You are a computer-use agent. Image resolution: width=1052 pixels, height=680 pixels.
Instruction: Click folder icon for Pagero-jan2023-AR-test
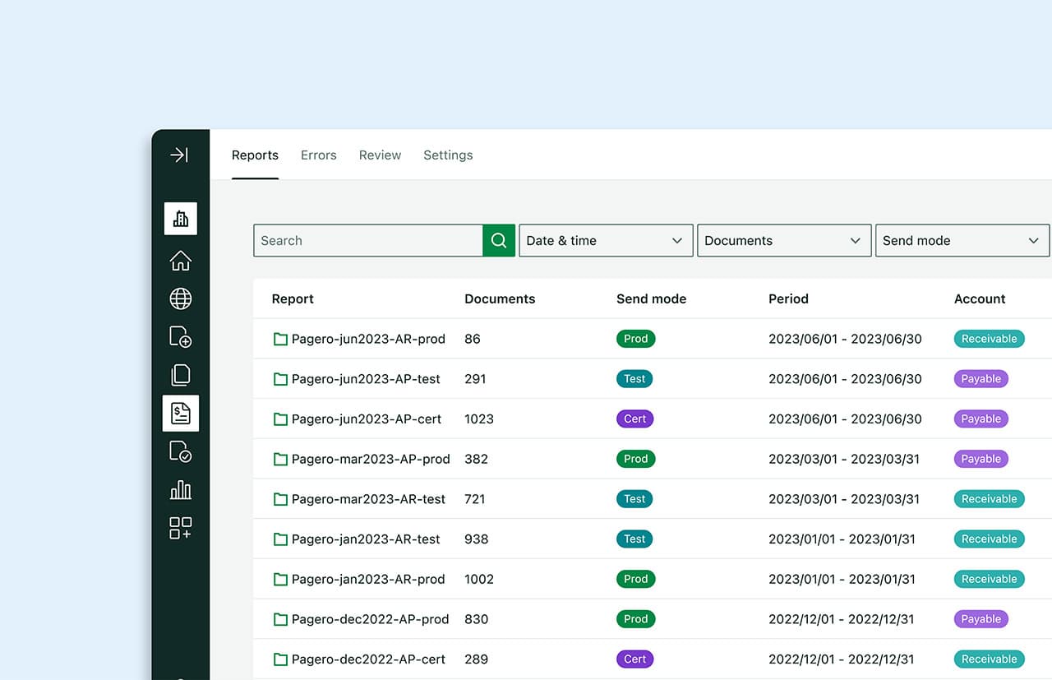[x=280, y=539]
